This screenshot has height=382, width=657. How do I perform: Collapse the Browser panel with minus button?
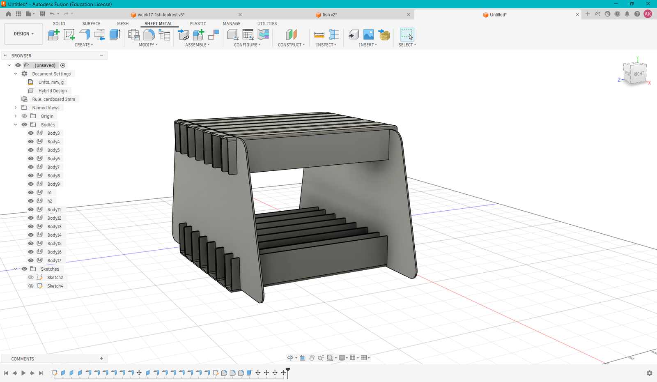(x=101, y=55)
